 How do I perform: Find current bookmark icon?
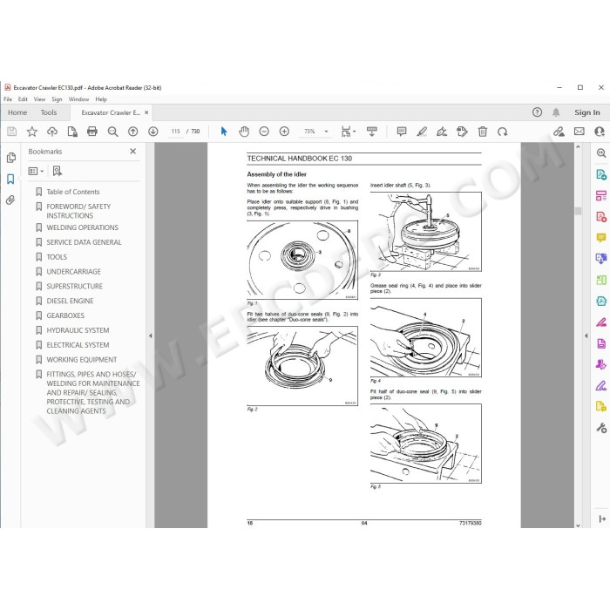58,171
